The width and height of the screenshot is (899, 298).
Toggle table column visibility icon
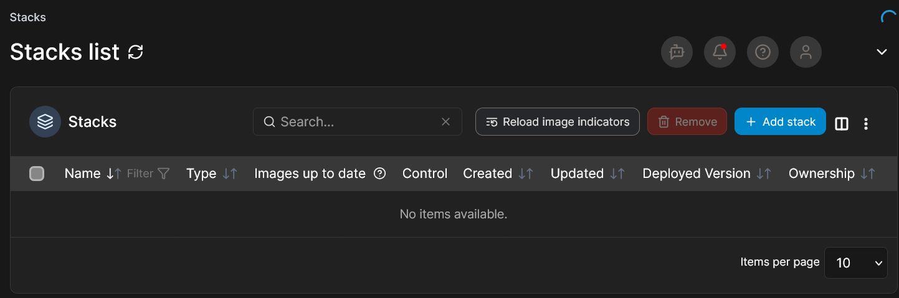click(842, 124)
